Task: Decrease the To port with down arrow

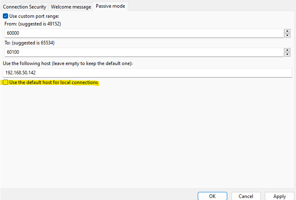Action: 287,55
